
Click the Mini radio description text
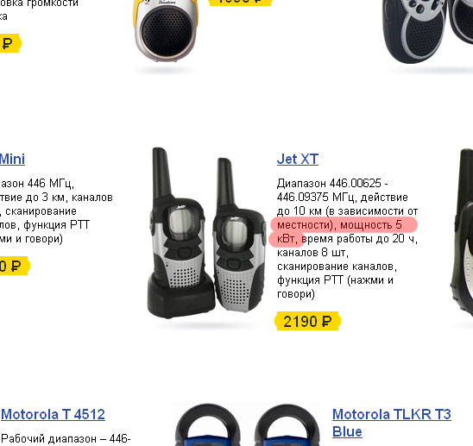[x=56, y=211]
